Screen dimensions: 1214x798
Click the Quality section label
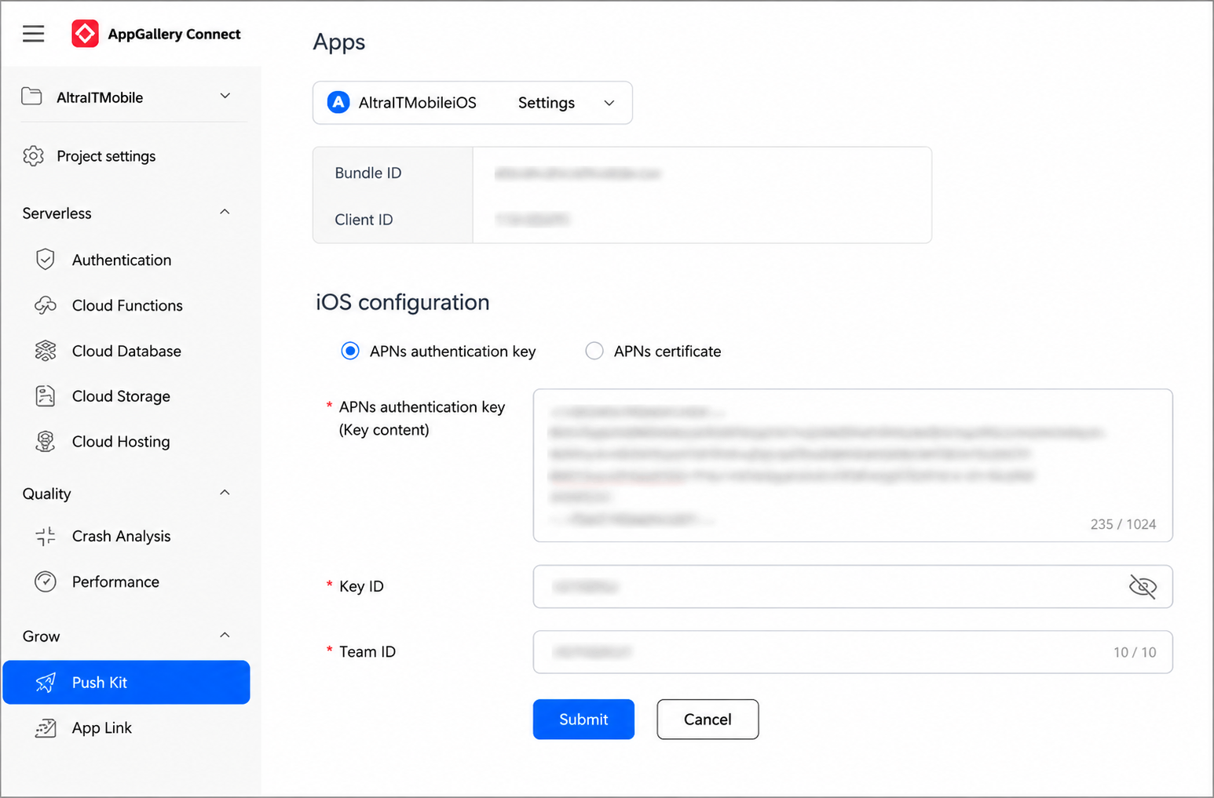[46, 494]
